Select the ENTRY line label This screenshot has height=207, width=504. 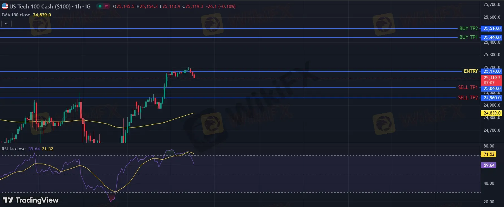pos(471,71)
